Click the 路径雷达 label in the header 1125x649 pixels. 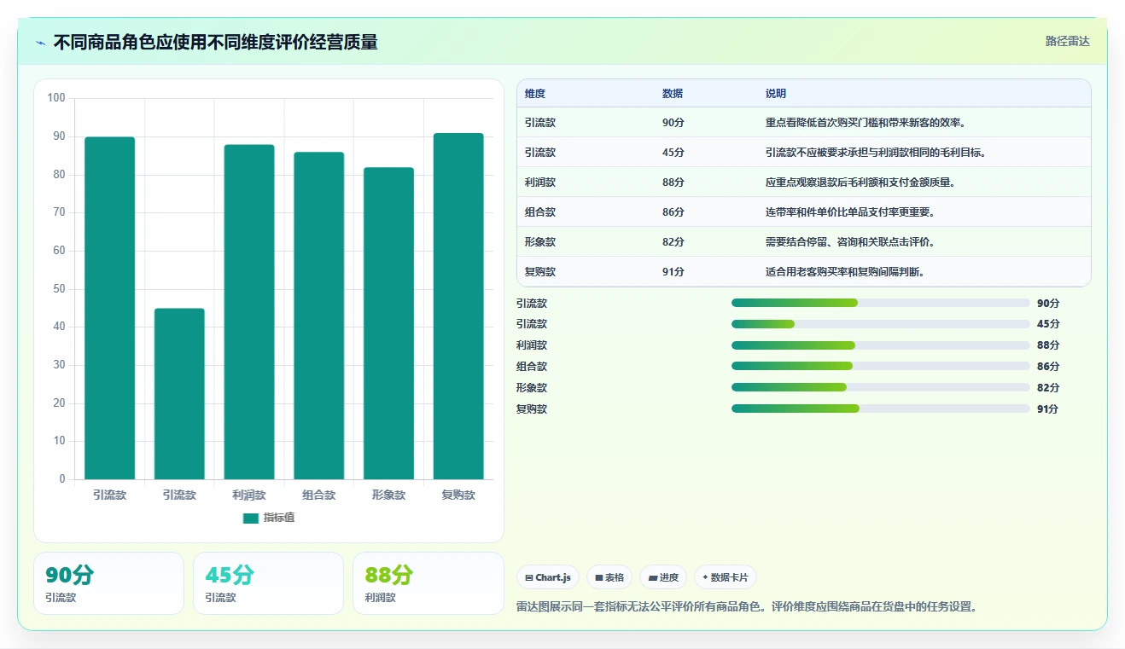coord(1068,41)
